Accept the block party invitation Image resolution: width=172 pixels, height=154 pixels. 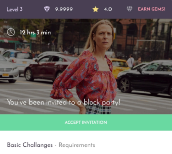point(86,122)
